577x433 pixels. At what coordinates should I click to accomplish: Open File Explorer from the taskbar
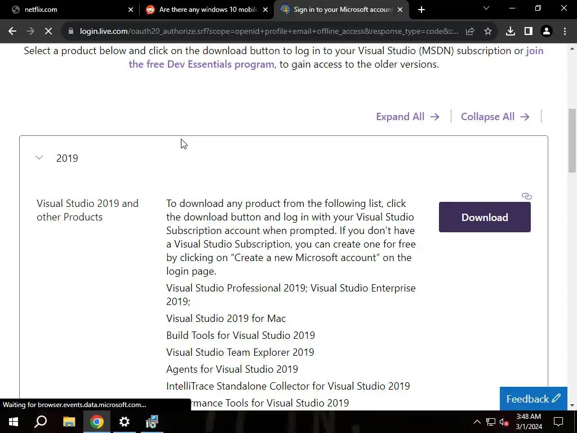[69, 422]
